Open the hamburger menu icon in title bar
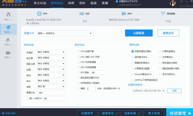Viewport: 193px width, 116px height. click(x=181, y=2)
